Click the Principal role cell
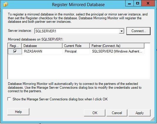 pyautogui.click(x=76, y=51)
